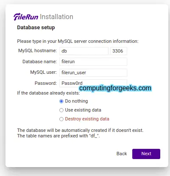Click the MySQL hostname: label
The width and height of the screenshot is (170, 176).
[37, 50]
